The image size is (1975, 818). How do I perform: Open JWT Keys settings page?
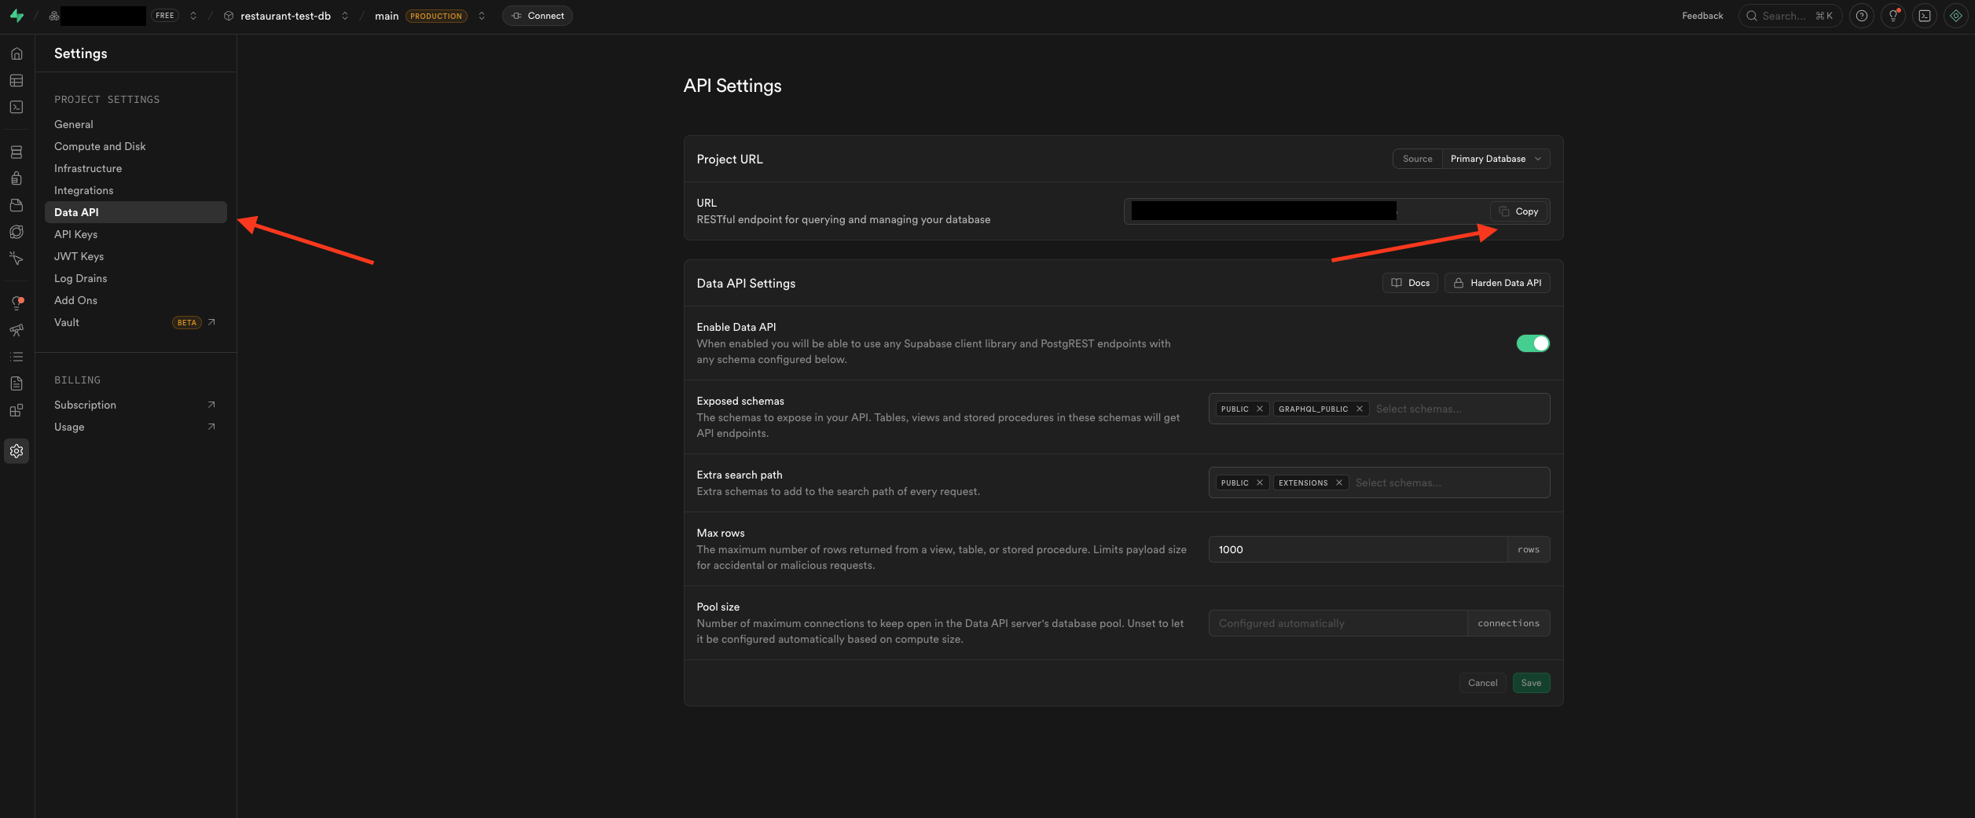(79, 256)
